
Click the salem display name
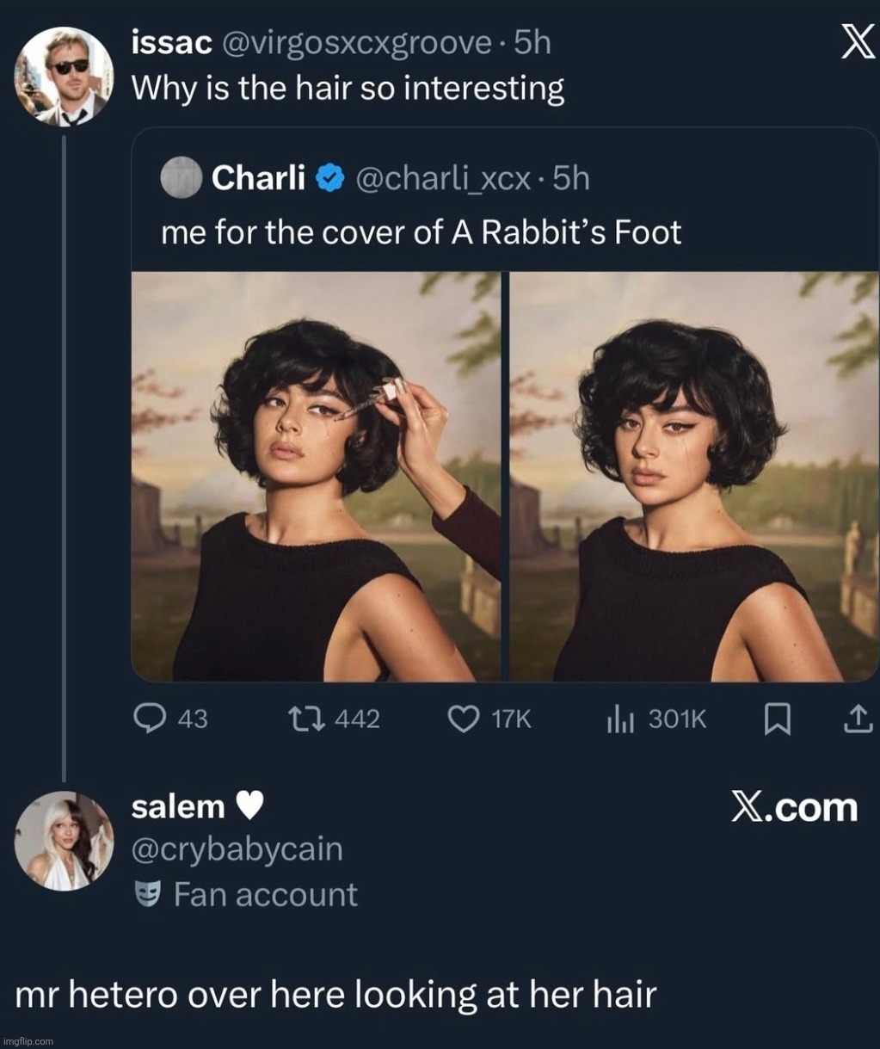tap(178, 807)
